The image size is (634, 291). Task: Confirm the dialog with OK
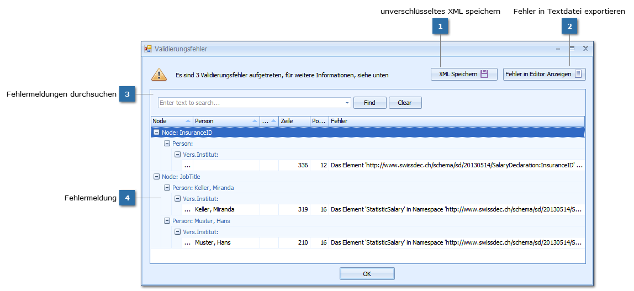click(x=367, y=274)
